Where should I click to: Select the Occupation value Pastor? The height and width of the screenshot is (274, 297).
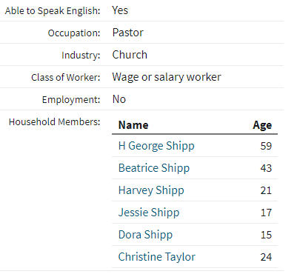click(x=127, y=33)
